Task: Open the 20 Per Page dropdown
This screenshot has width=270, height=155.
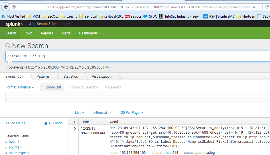Action: pos(132,113)
